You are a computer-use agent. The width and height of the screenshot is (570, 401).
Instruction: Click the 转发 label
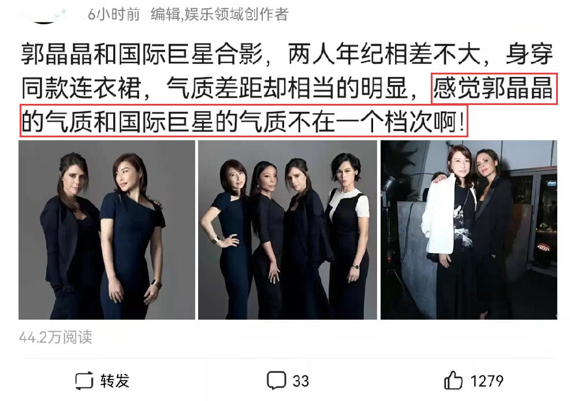[115, 381]
